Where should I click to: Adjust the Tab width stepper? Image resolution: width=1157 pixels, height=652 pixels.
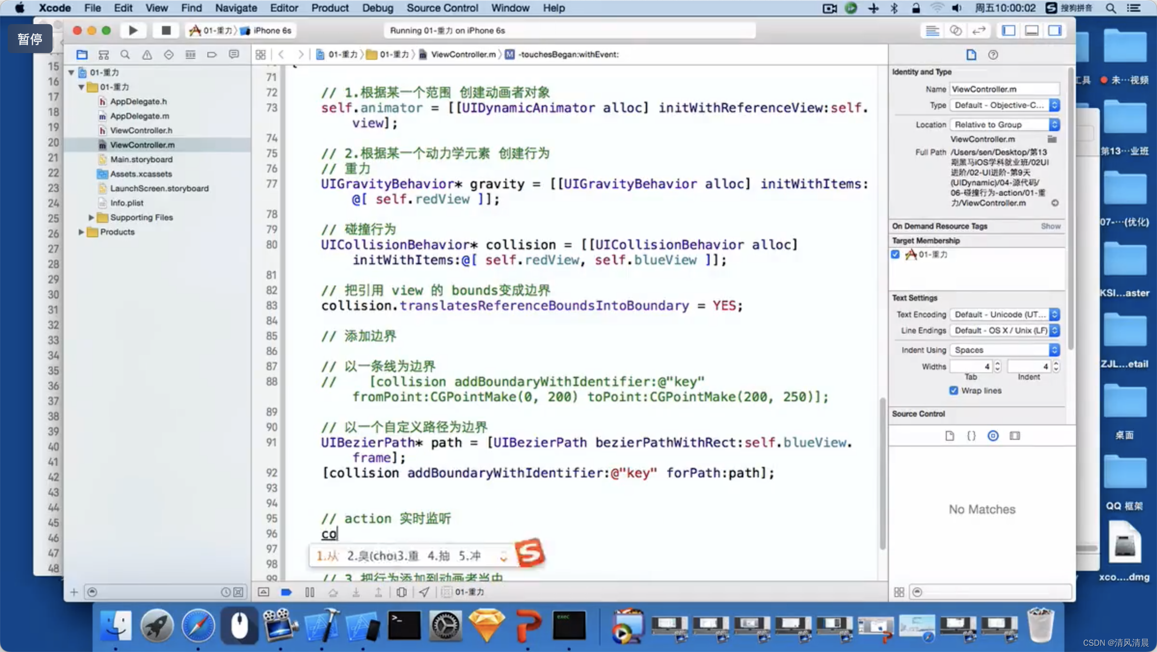pos(998,367)
